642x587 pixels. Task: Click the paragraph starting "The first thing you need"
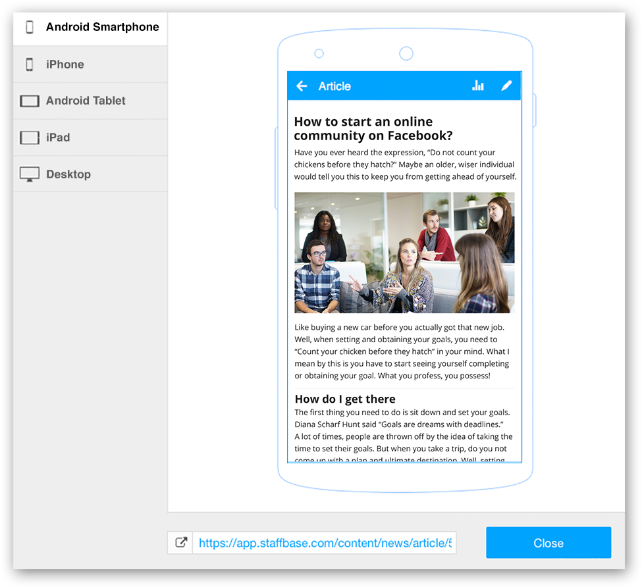tap(404, 436)
